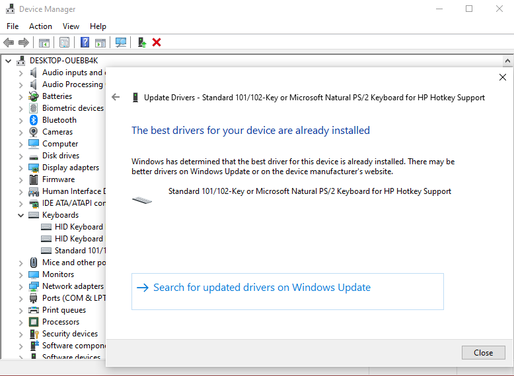Open the Properties toolbar icon
514x376 pixels.
click(65, 42)
